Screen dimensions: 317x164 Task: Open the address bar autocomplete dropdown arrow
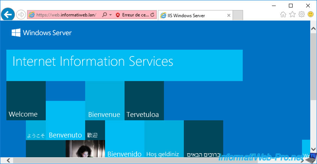[110, 15]
